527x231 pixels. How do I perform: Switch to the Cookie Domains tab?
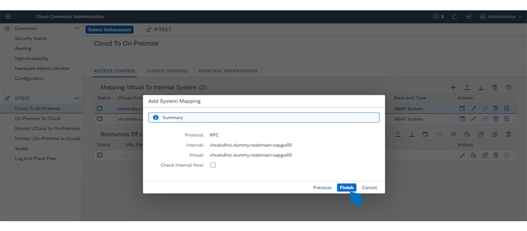coord(167,71)
